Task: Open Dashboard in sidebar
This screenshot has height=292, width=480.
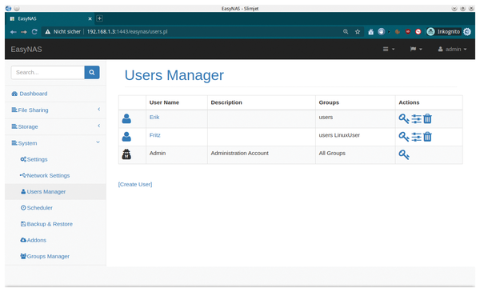Action: (x=55, y=94)
